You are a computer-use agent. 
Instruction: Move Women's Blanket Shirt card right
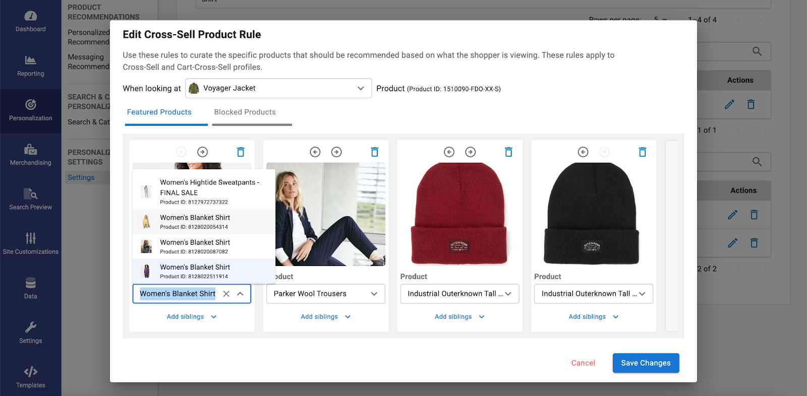click(x=202, y=152)
